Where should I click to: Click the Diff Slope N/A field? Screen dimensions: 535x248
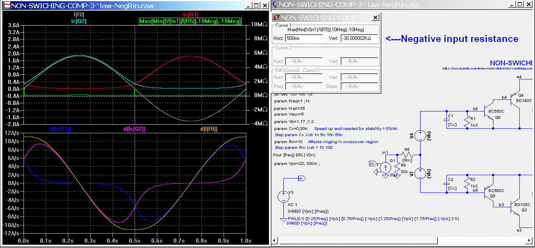[x=359, y=86]
